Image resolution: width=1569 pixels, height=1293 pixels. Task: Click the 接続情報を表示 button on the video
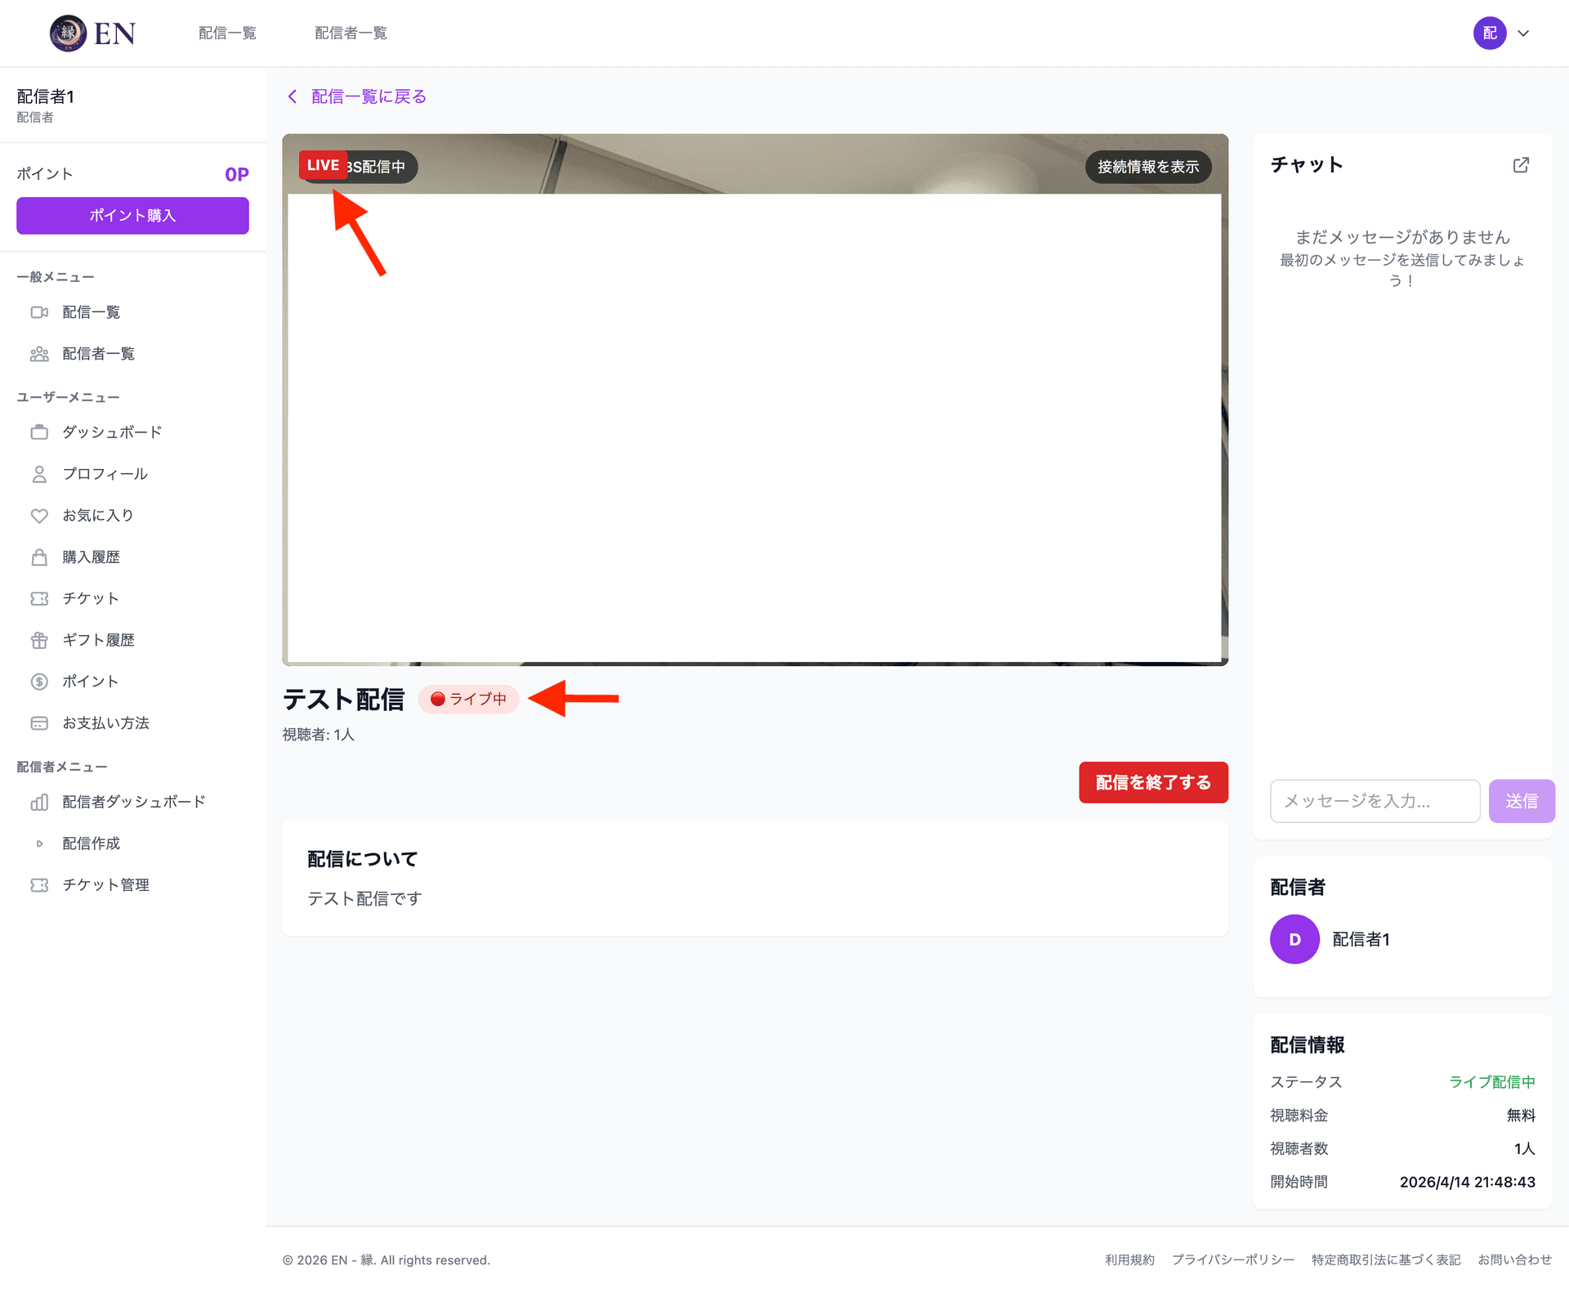pyautogui.click(x=1148, y=167)
